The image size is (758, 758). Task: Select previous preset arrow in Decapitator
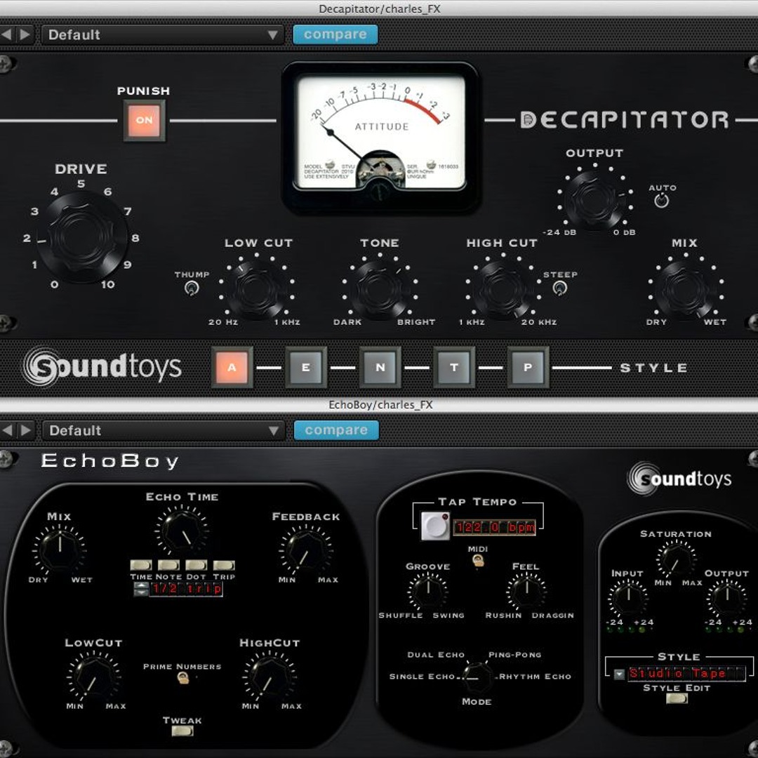[8, 34]
